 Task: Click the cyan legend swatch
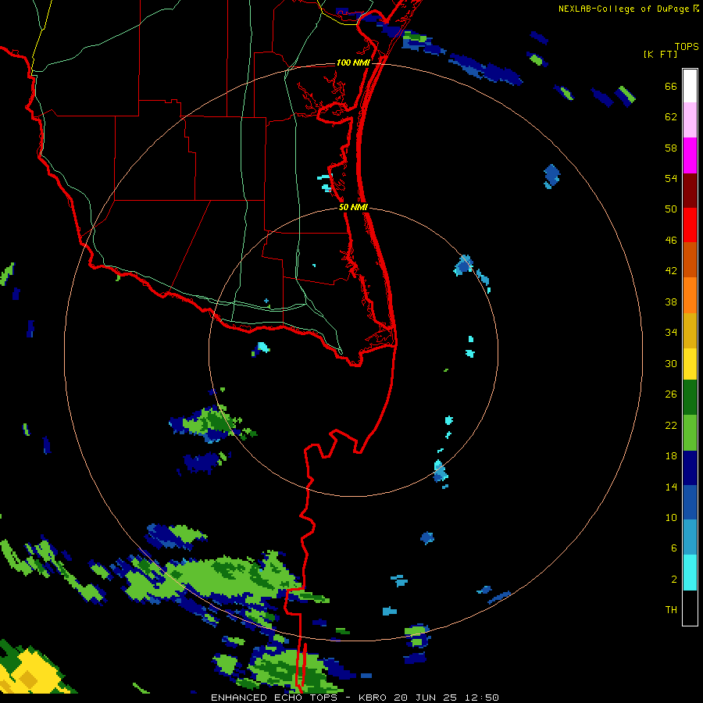click(x=690, y=573)
